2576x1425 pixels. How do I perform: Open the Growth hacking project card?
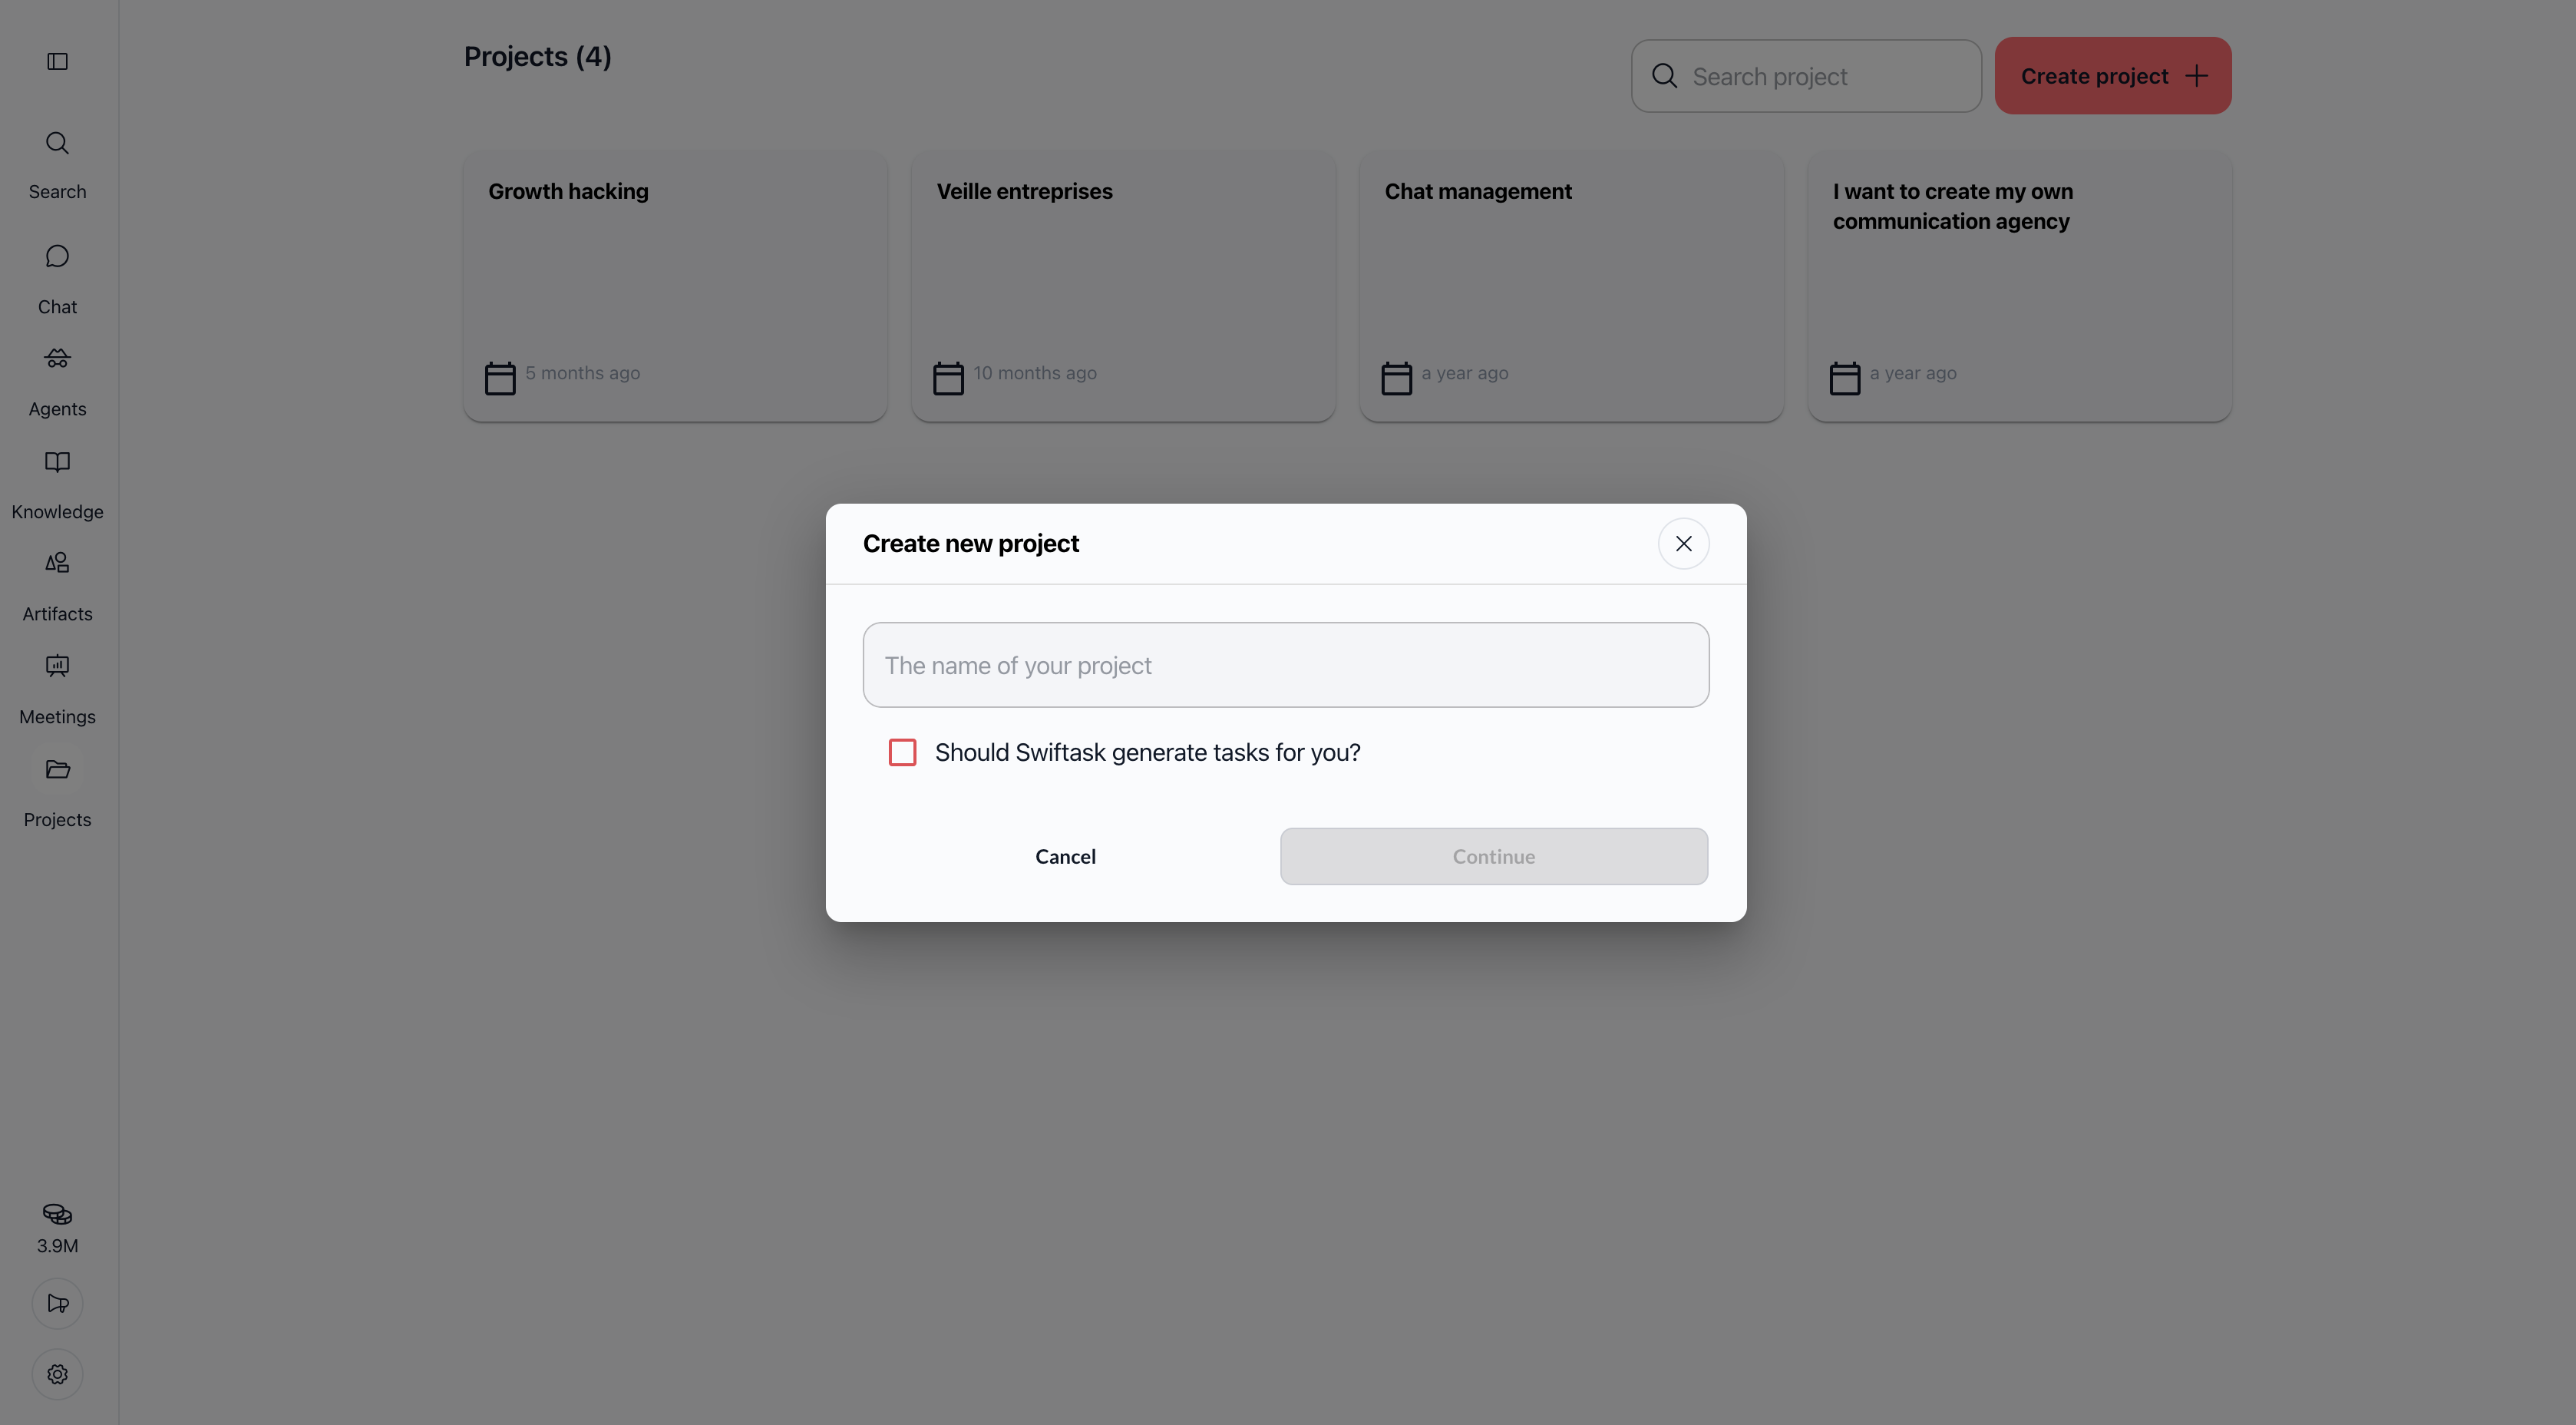point(675,287)
